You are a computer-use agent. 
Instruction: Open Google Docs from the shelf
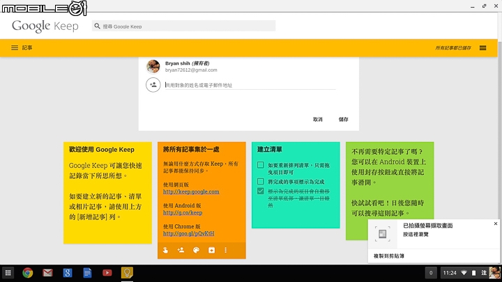pos(87,273)
